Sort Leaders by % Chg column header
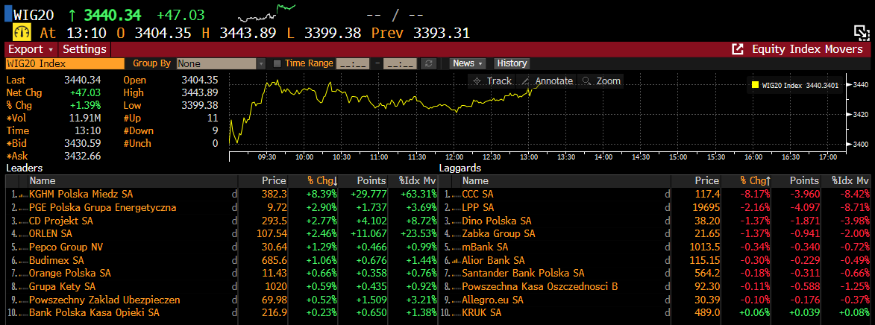 tap(313, 180)
